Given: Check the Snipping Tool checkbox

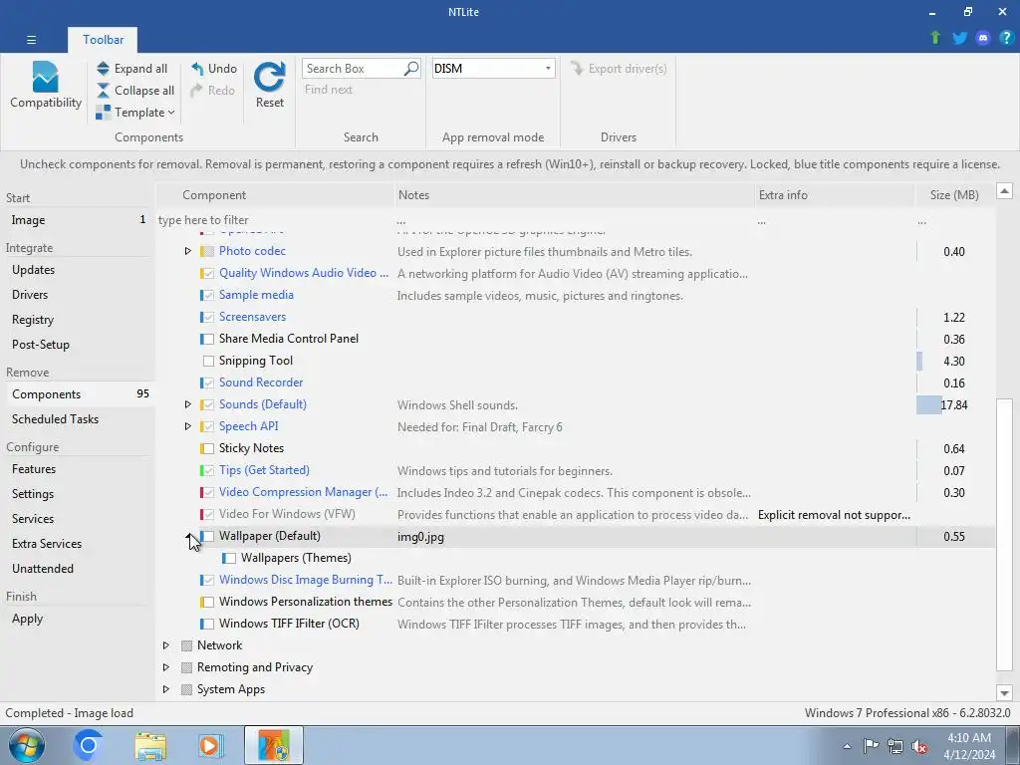Looking at the screenshot, I should [x=208, y=361].
